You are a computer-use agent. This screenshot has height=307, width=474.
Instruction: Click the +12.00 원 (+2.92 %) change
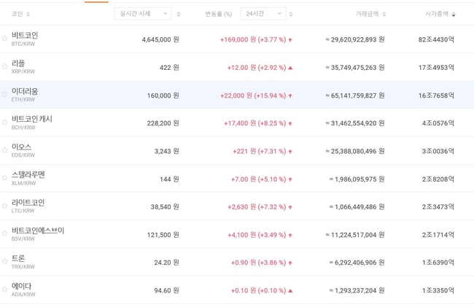tap(257, 68)
